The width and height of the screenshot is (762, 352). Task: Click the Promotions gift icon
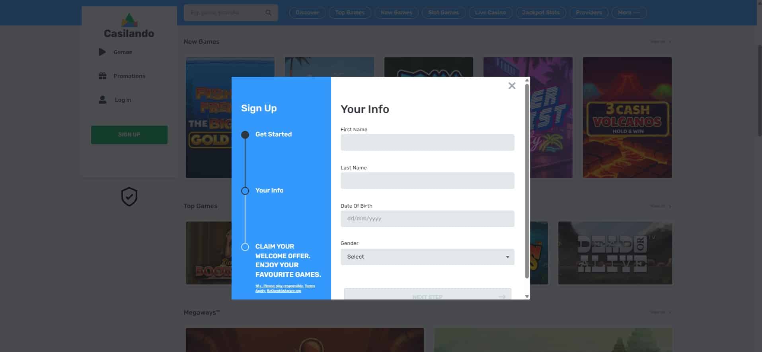(102, 76)
